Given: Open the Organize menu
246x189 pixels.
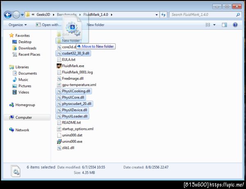Looking at the screenshot, I should pyautogui.click(x=18, y=25).
